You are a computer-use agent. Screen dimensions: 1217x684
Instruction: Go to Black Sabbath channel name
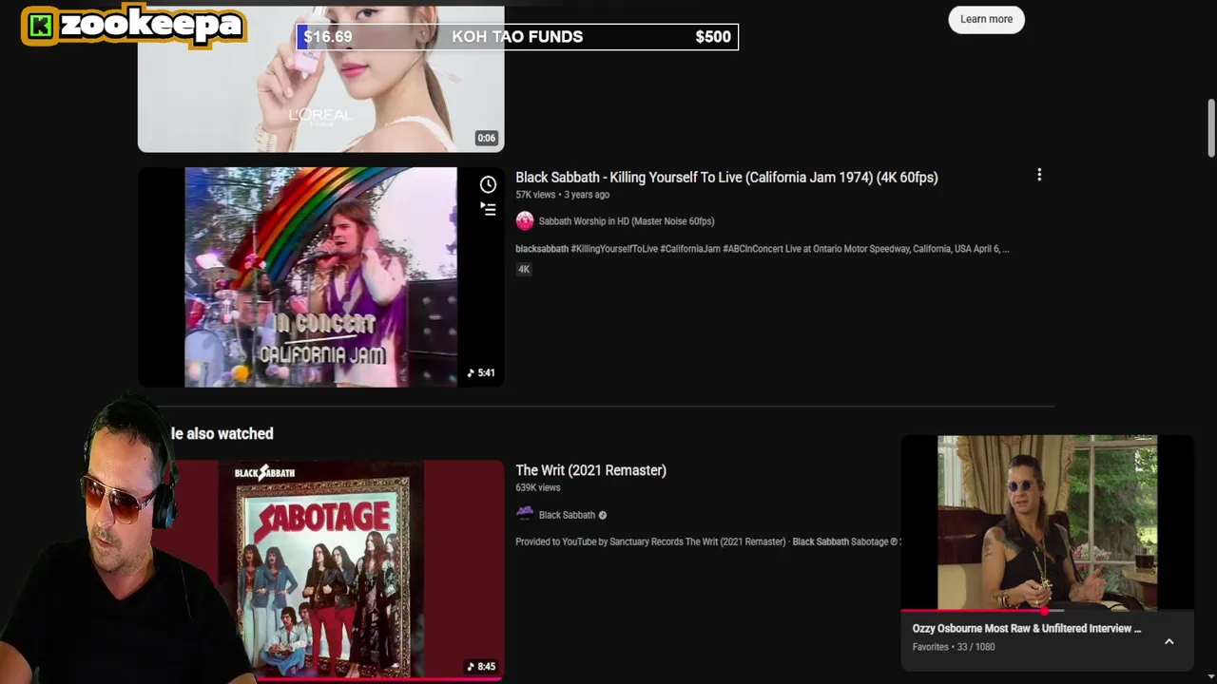point(567,515)
